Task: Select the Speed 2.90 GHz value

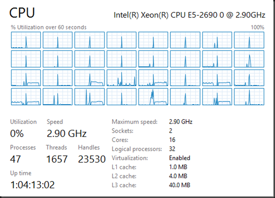Action: click(x=67, y=134)
